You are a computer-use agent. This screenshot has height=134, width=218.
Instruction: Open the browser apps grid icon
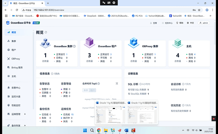(6, 16)
